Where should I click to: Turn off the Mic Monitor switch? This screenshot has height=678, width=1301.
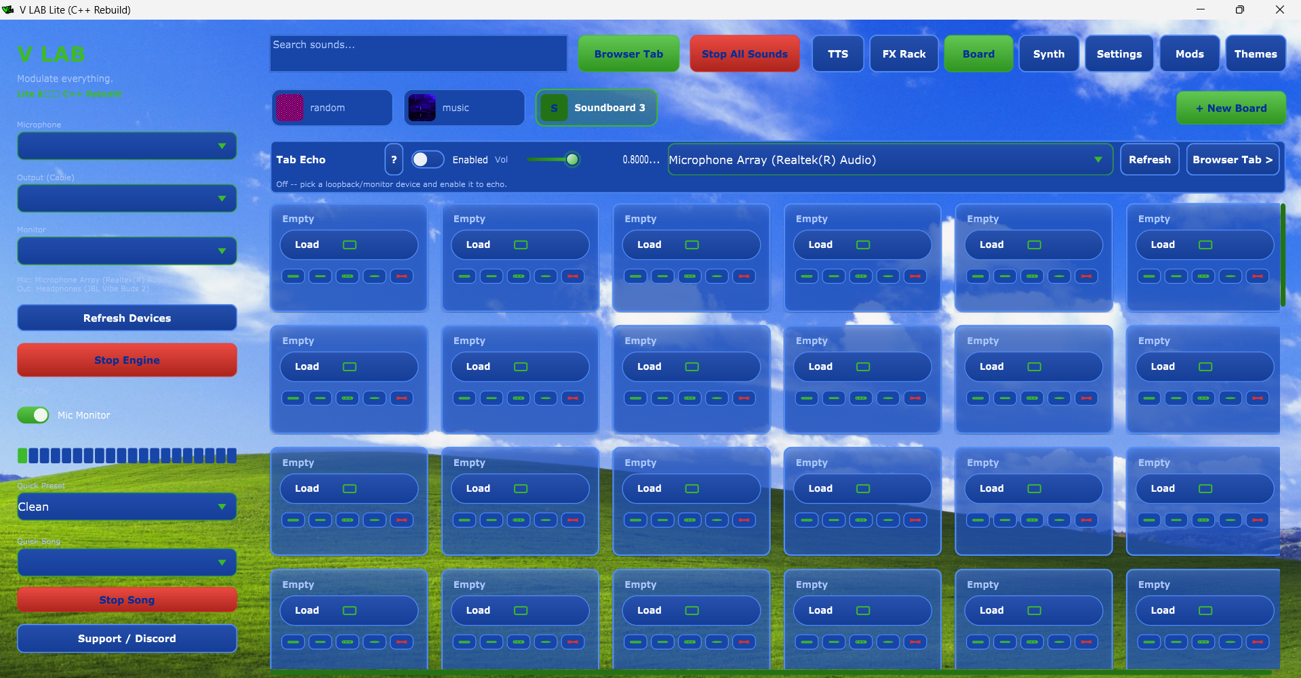pyautogui.click(x=33, y=415)
